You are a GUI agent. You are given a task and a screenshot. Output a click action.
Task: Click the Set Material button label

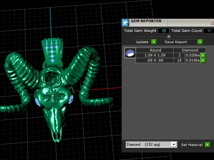pos(192,145)
